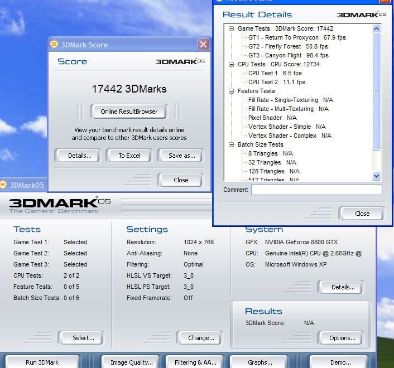The height and width of the screenshot is (368, 394).
Task: Click the results list scrollbar thumb
Action: pyautogui.click(x=376, y=92)
